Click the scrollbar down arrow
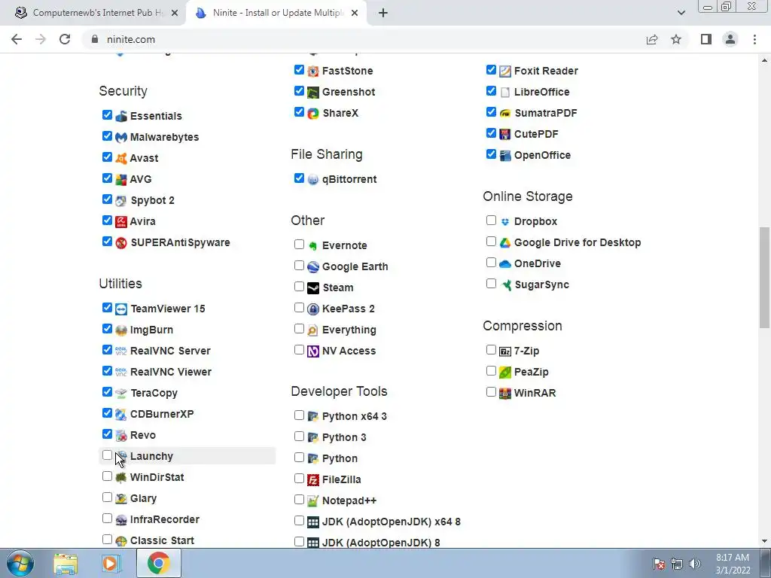 [764, 541]
